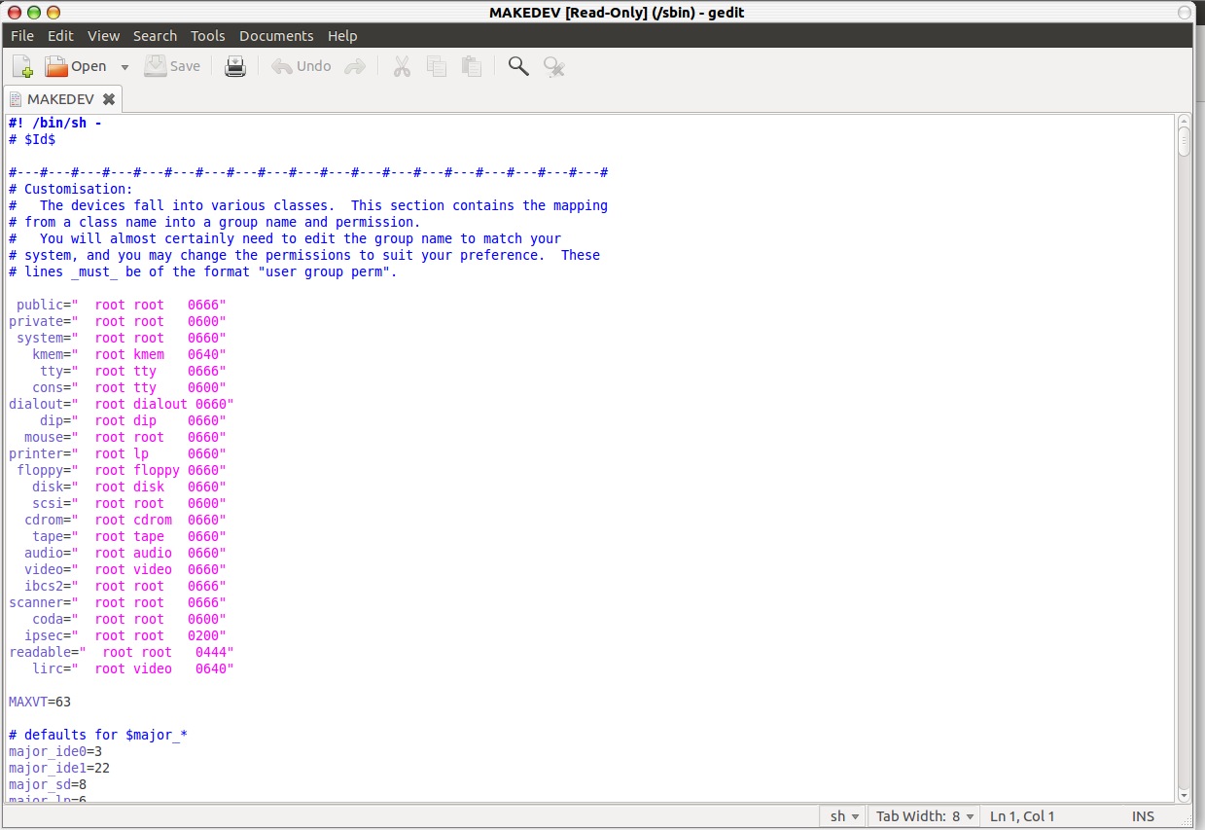Click the Copy icon in toolbar
Viewport: 1205px width, 830px height.
tap(437, 66)
